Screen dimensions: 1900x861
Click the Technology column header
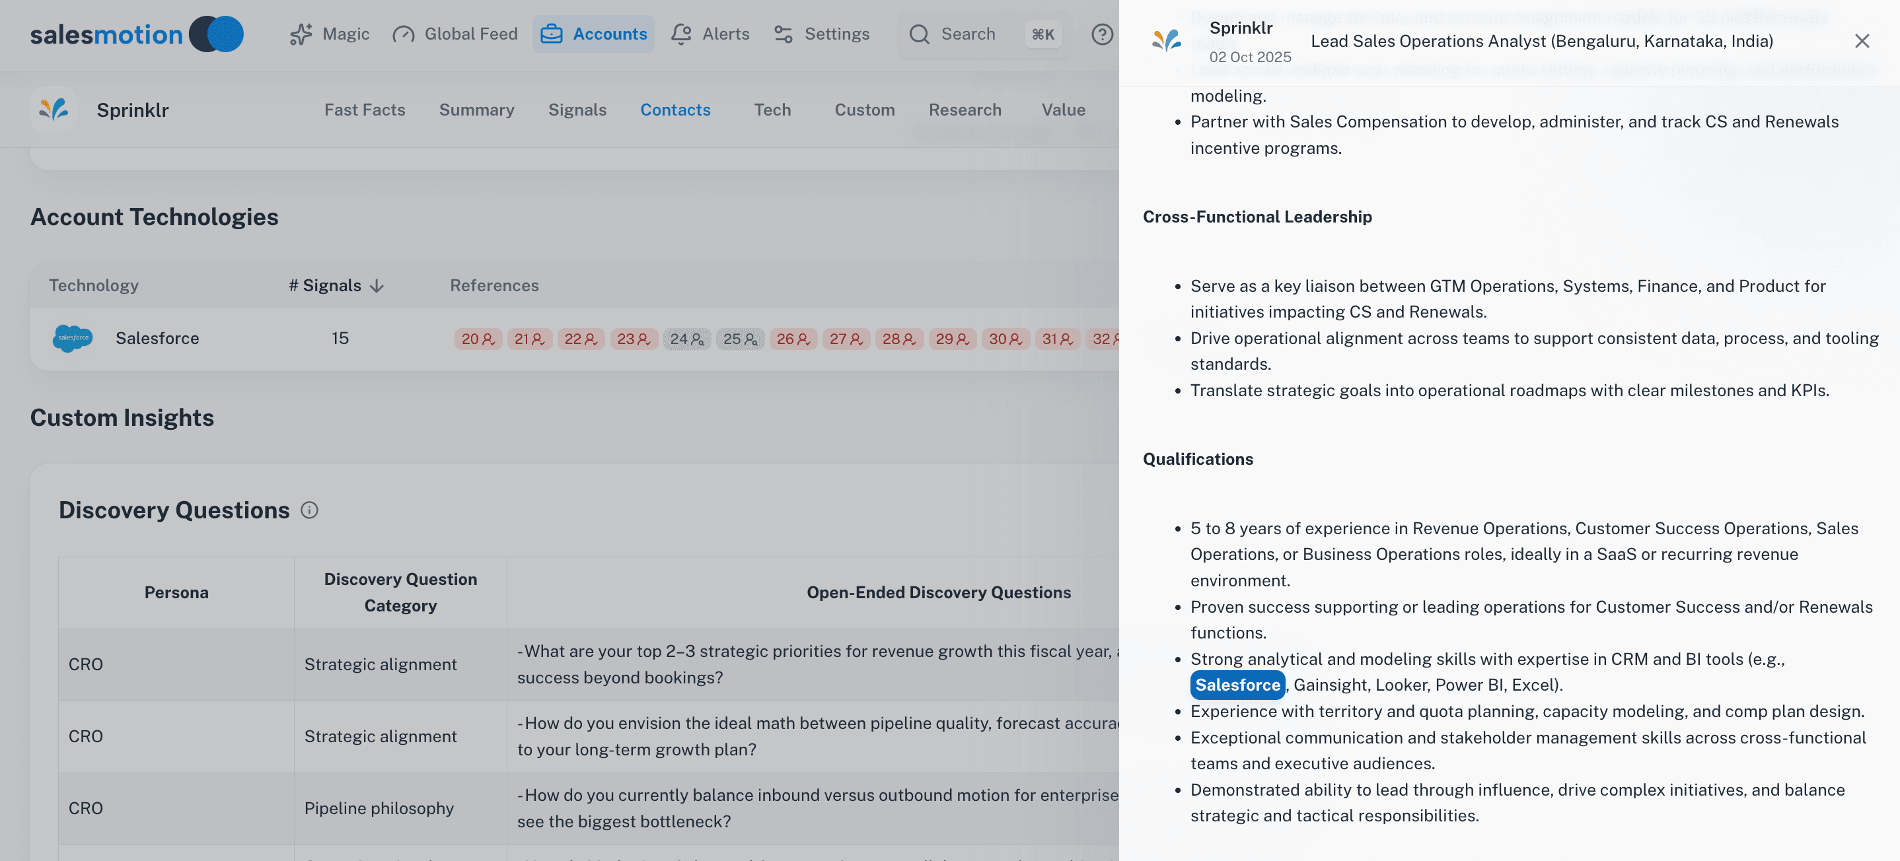coord(94,285)
